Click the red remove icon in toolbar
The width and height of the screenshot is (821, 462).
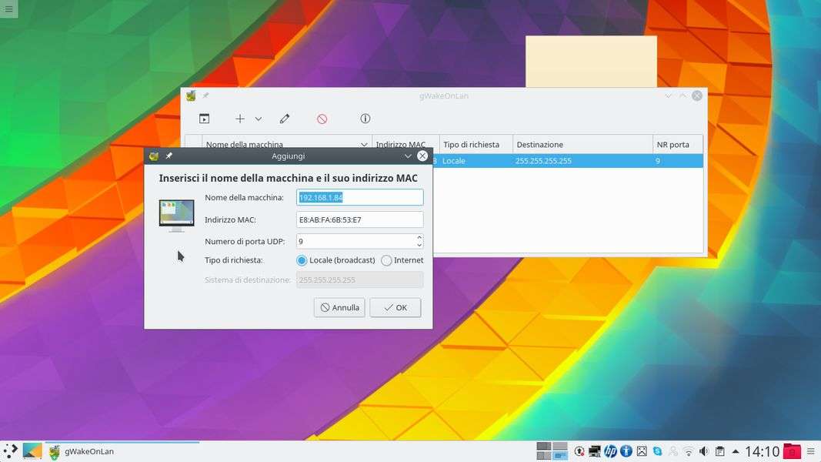click(322, 119)
